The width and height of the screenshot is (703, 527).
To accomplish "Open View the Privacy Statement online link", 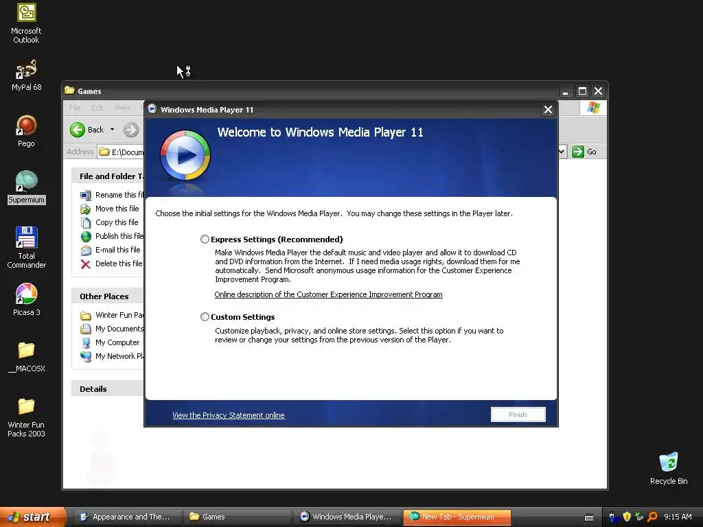I will pyautogui.click(x=228, y=415).
